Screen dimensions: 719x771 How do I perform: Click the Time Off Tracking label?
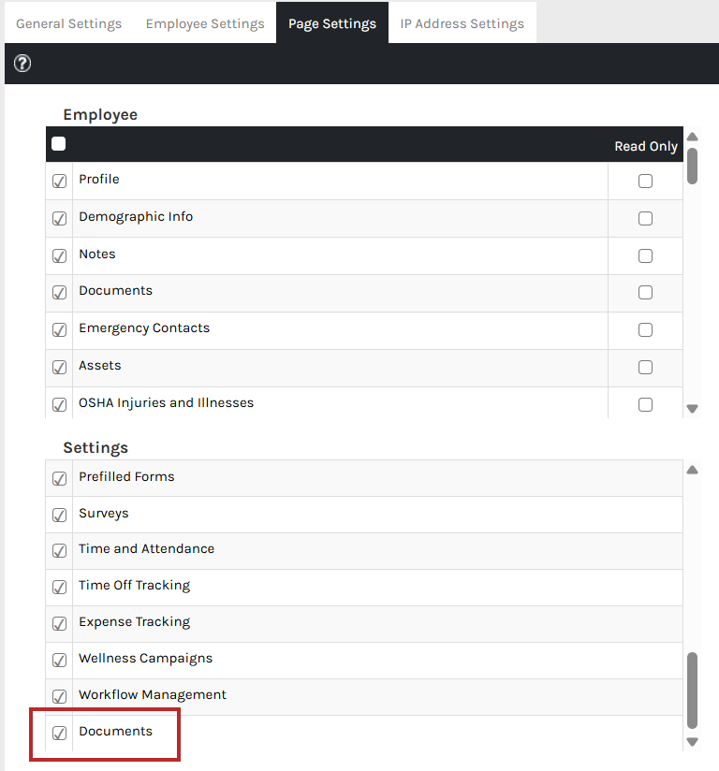point(135,585)
